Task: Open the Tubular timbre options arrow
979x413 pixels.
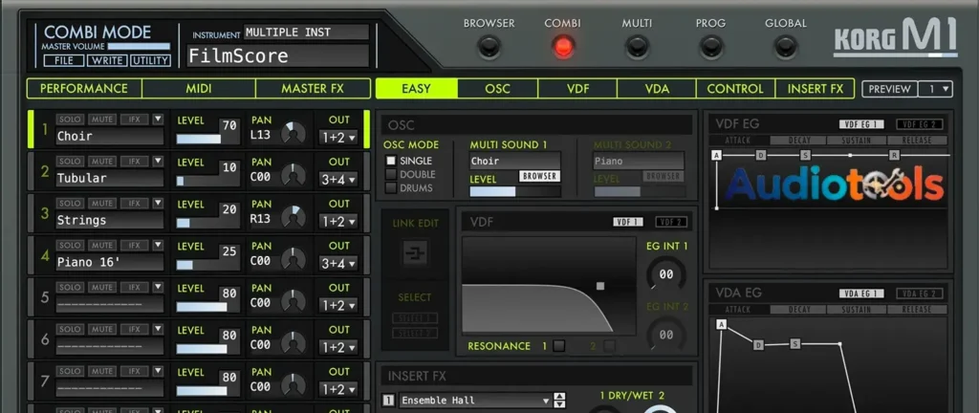Action: pyautogui.click(x=158, y=161)
